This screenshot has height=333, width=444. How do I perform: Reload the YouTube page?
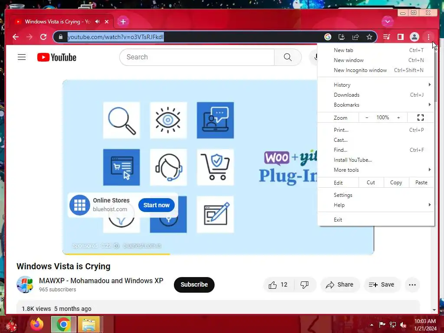[43, 37]
